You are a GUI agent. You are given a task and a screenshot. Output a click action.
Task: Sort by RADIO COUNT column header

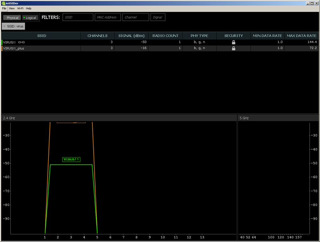click(166, 36)
